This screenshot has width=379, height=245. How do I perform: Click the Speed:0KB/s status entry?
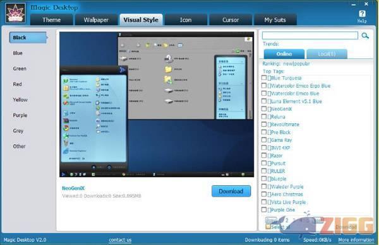click(317, 240)
